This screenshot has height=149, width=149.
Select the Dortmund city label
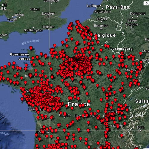click(138, 13)
